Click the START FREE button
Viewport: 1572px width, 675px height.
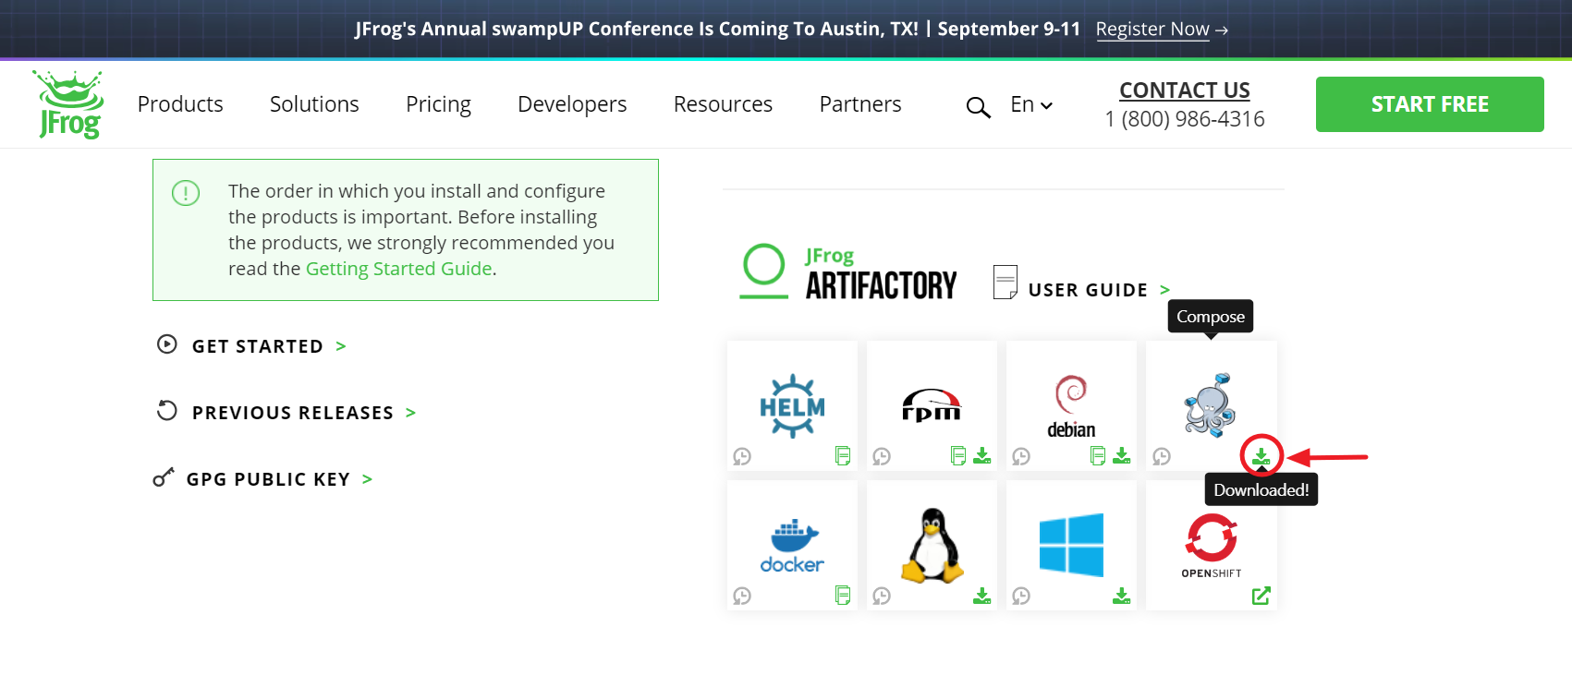coord(1429,104)
